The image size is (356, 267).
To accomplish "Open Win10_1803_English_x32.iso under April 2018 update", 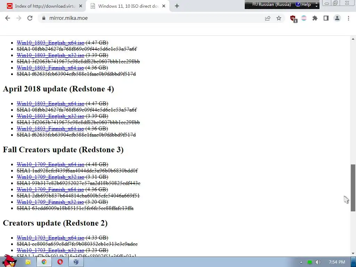I will pyautogui.click(x=50, y=116).
